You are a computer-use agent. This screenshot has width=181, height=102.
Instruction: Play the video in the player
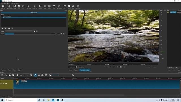(x=110, y=67)
